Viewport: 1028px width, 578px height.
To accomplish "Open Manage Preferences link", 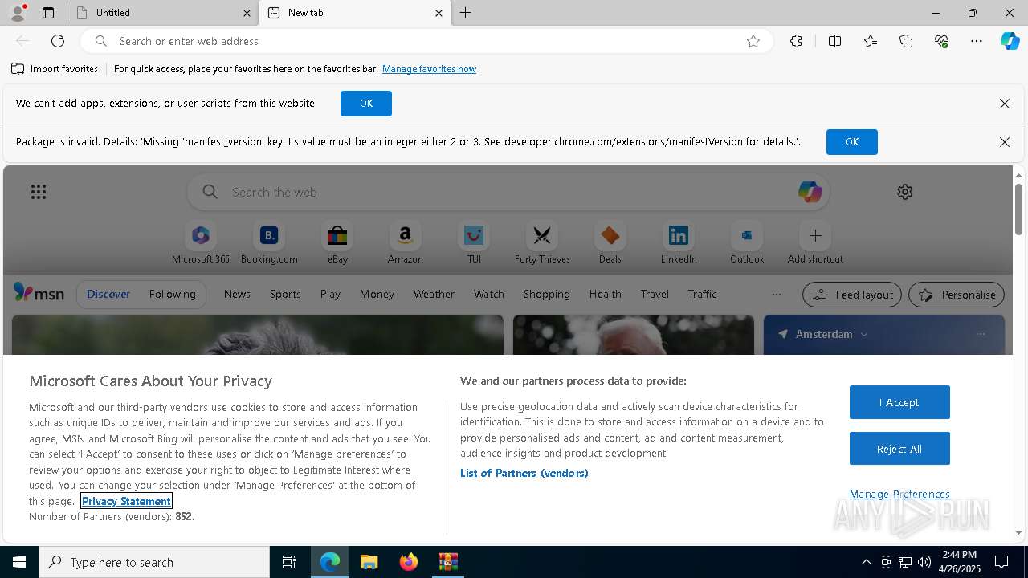I will pos(899,494).
